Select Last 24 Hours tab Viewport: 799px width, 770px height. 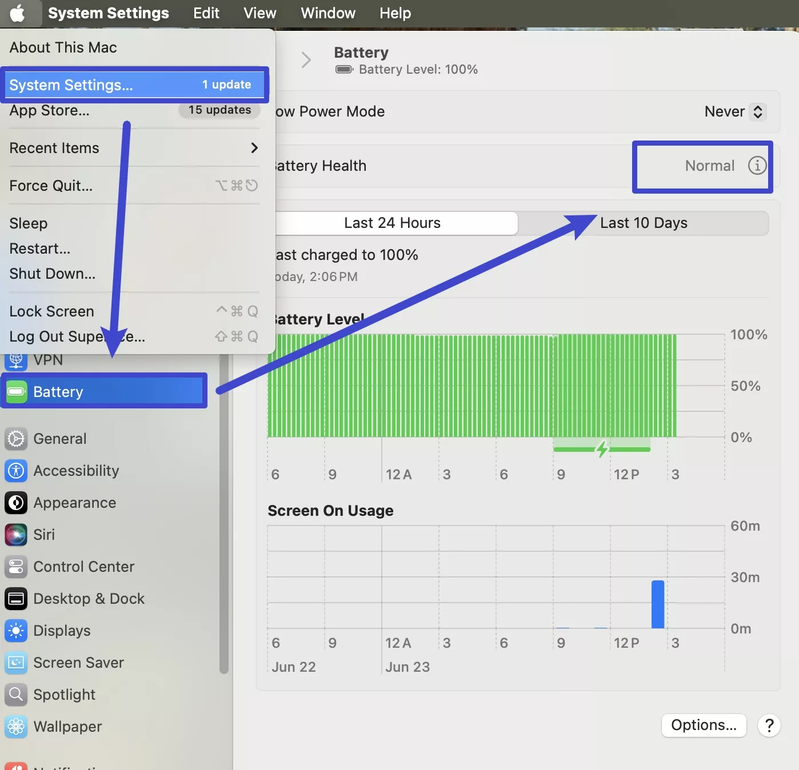point(393,223)
